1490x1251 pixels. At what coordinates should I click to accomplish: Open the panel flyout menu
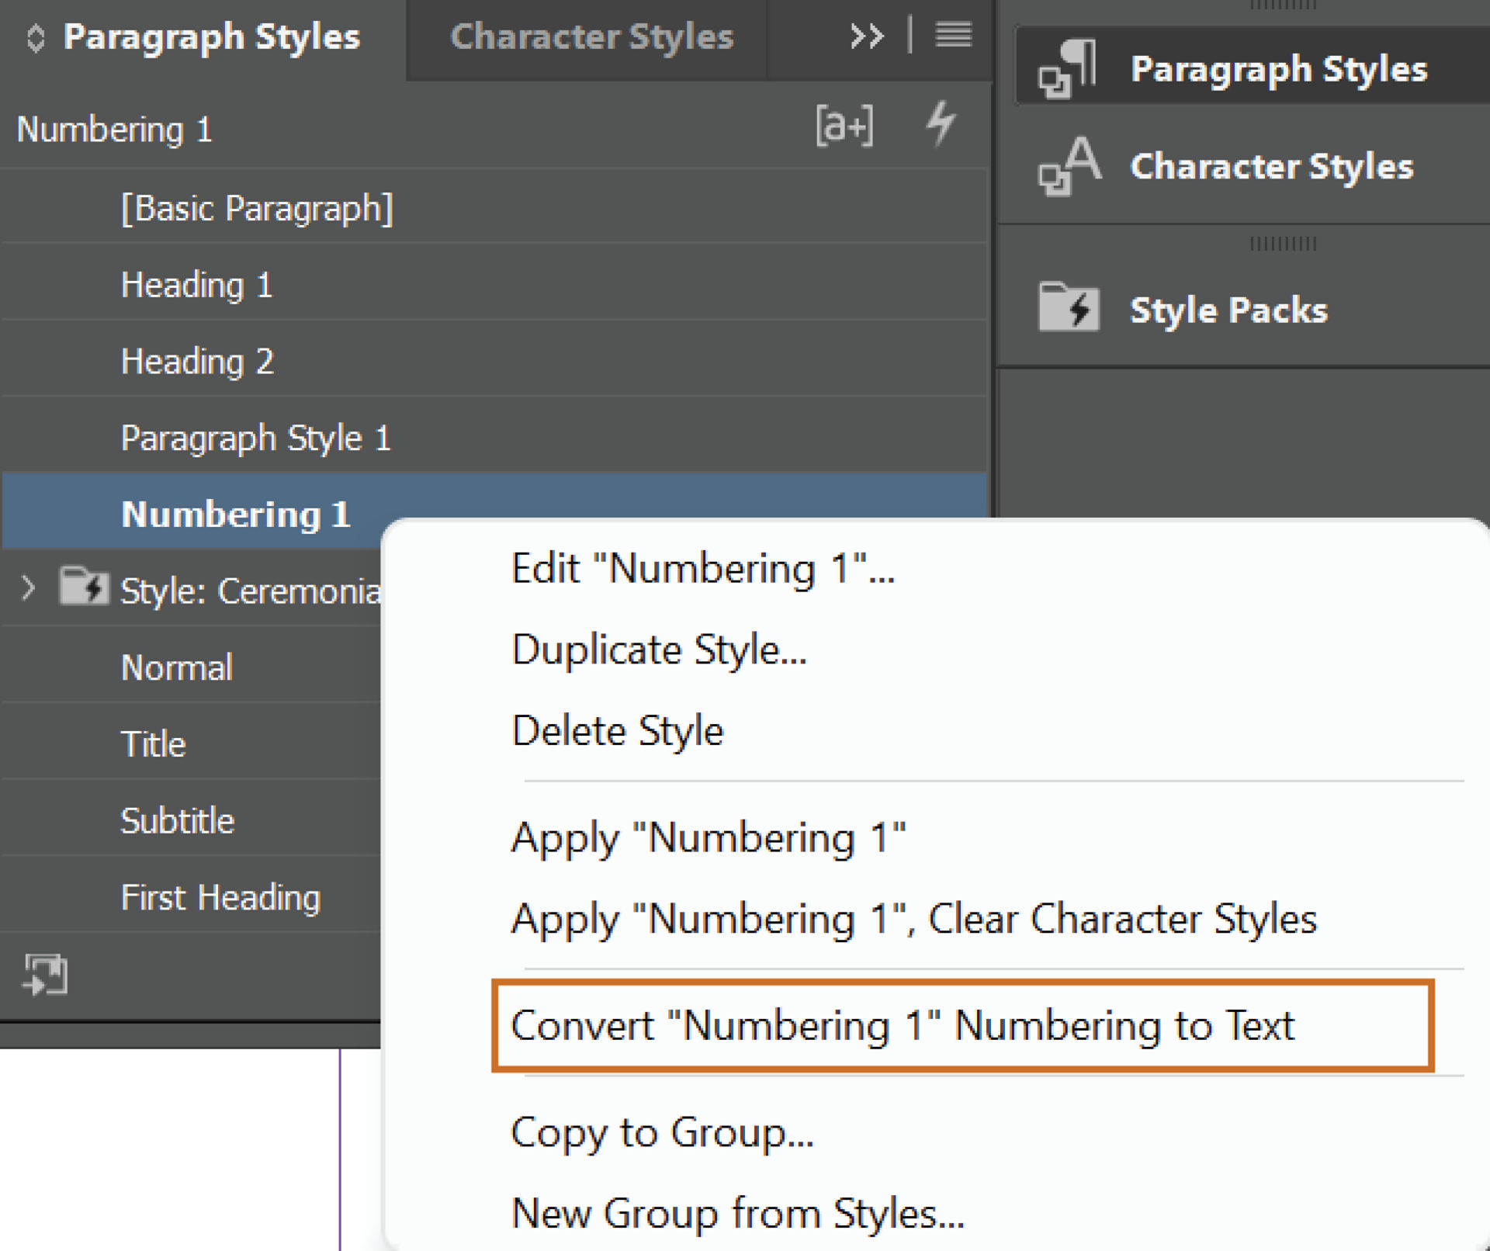(x=952, y=36)
